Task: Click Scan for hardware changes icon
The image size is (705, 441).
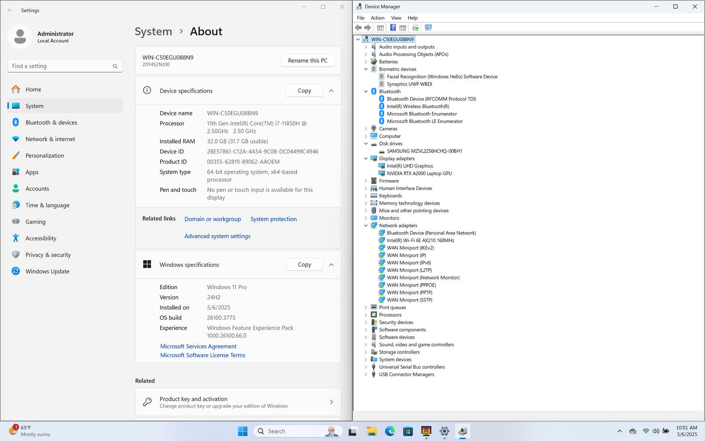Action: tap(428, 28)
